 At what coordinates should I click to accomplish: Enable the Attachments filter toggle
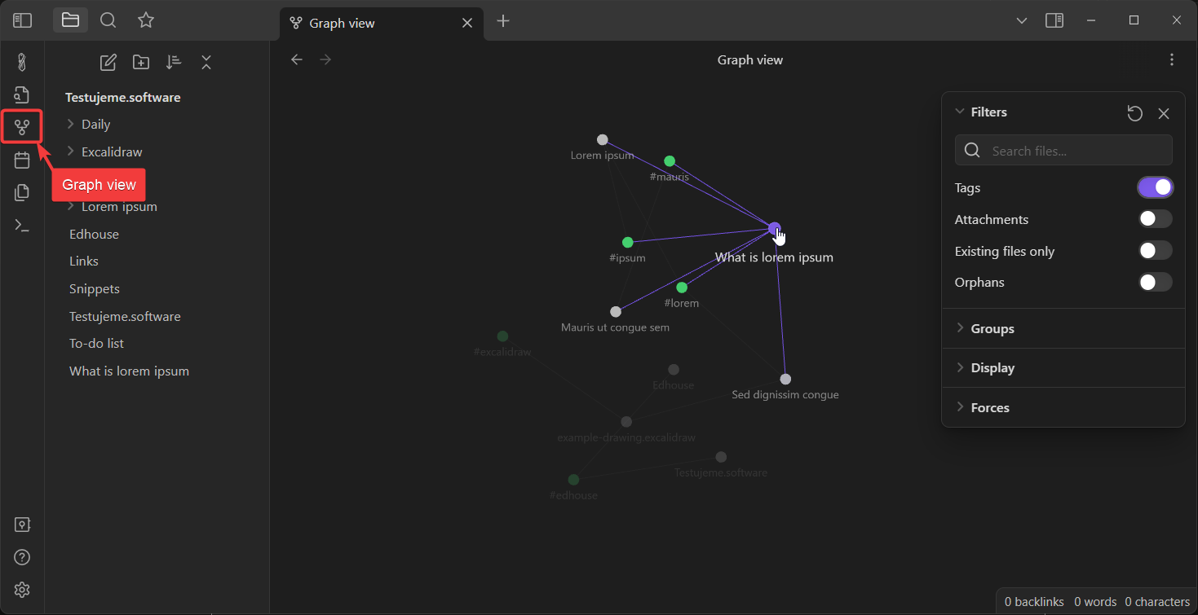[x=1155, y=218]
